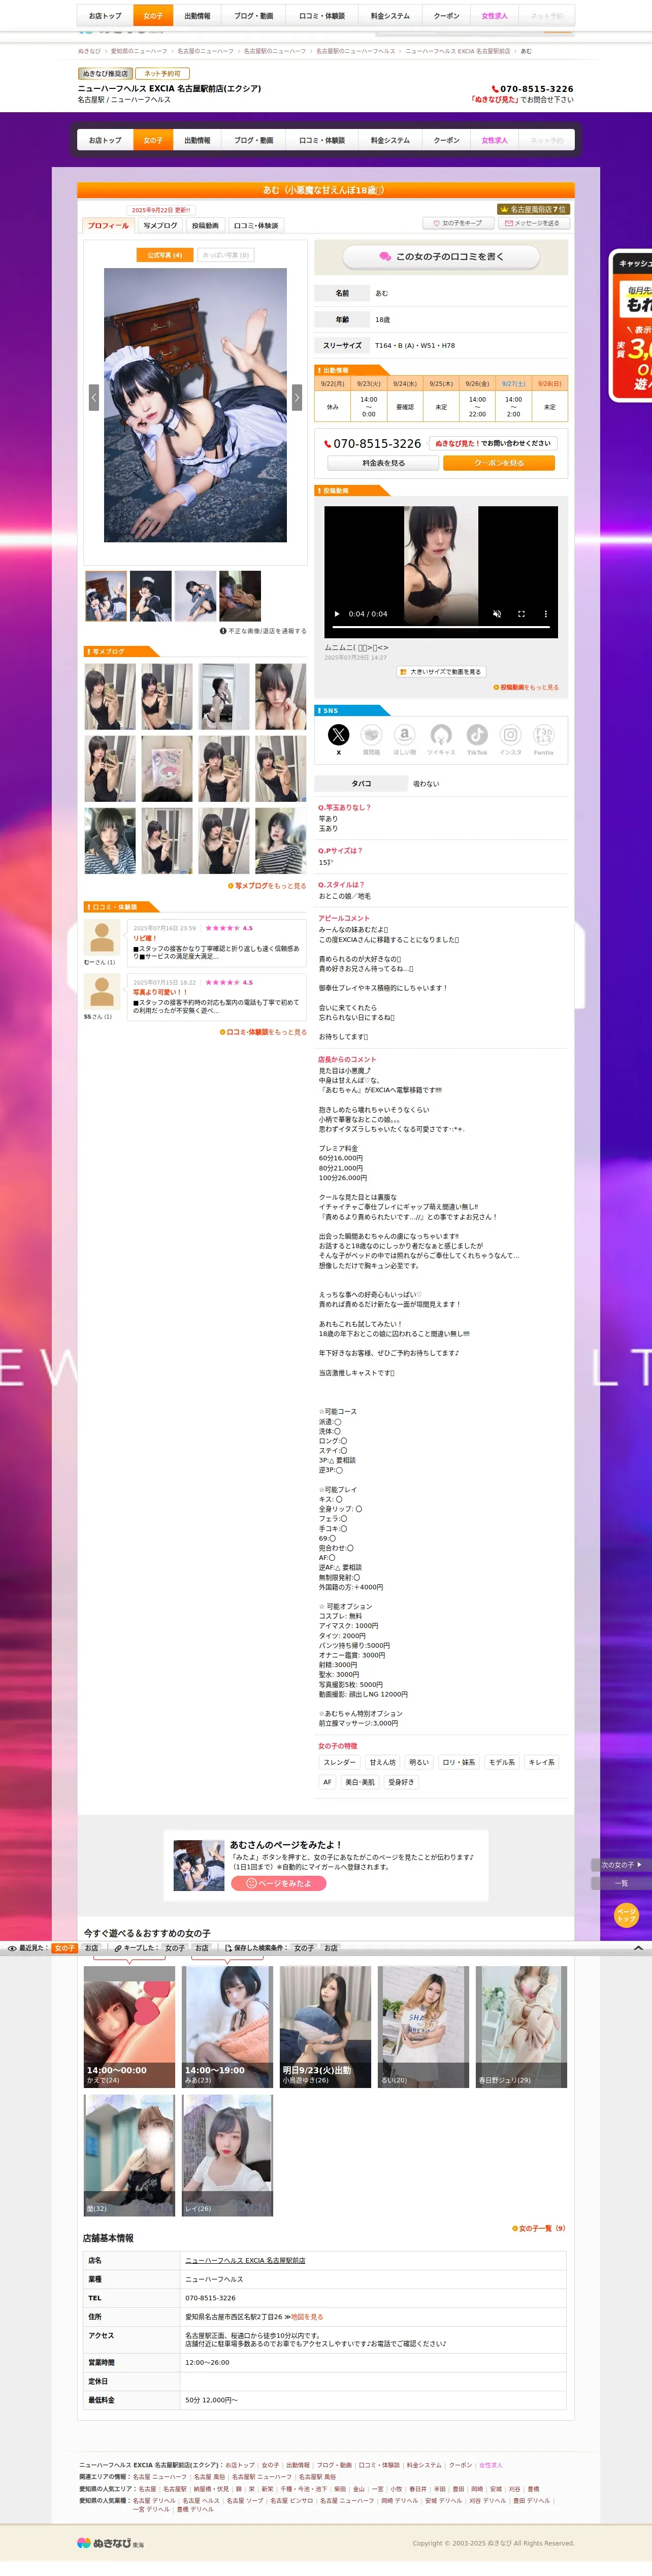The height and width of the screenshot is (2576, 652).
Task: Click 女の子をキープ heart button
Action: click(458, 223)
